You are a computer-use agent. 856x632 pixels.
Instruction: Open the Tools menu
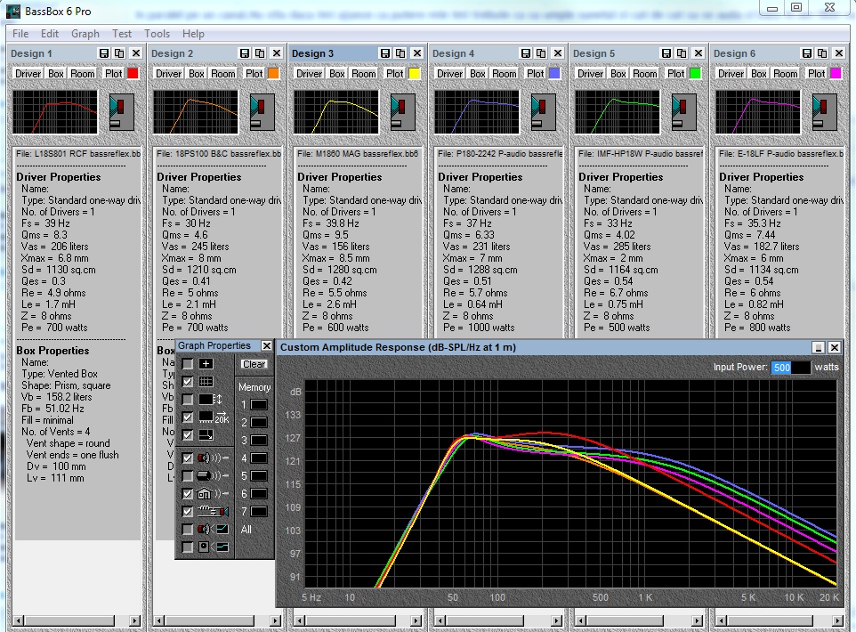[157, 34]
